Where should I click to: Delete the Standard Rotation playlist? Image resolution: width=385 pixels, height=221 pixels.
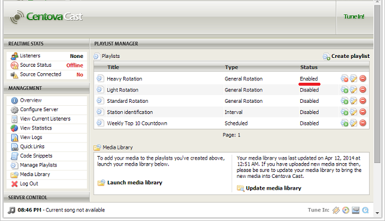pos(362,100)
